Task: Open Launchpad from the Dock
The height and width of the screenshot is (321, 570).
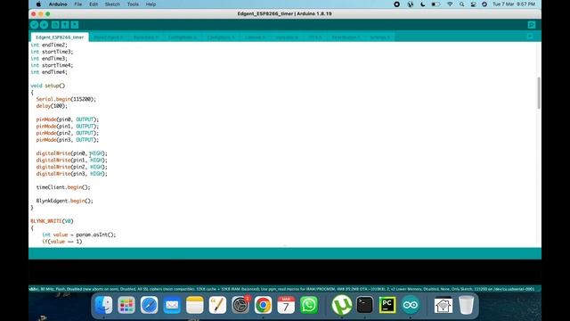Action: (126, 305)
